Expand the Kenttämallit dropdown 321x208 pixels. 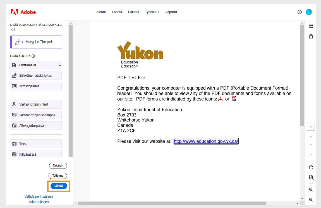pyautogui.click(x=36, y=65)
